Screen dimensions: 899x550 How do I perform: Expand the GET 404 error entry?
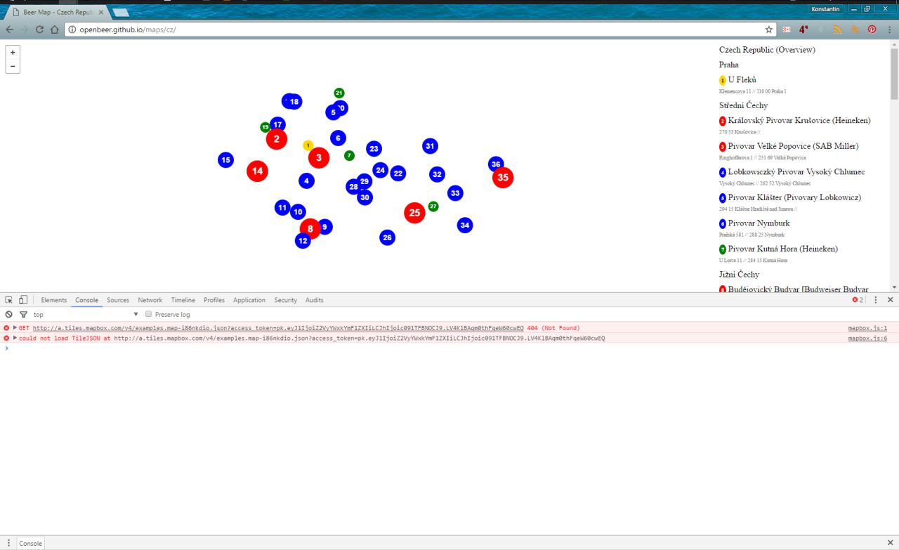[x=15, y=328]
